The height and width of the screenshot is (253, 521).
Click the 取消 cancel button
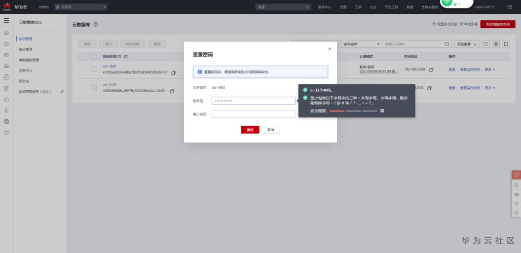click(x=270, y=130)
